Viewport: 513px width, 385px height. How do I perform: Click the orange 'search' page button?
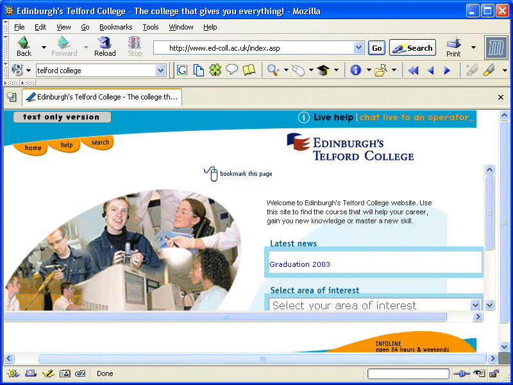point(99,142)
